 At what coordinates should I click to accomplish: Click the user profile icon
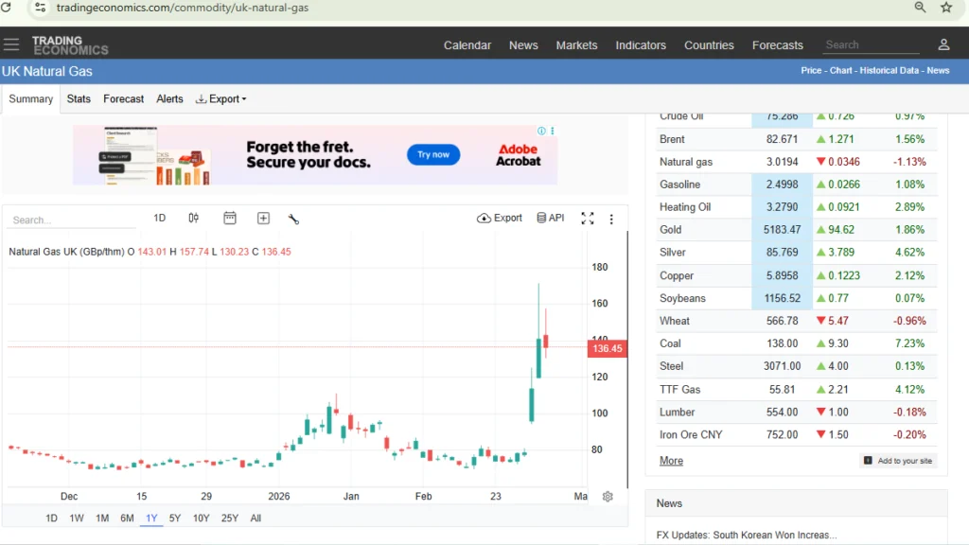pyautogui.click(x=943, y=44)
